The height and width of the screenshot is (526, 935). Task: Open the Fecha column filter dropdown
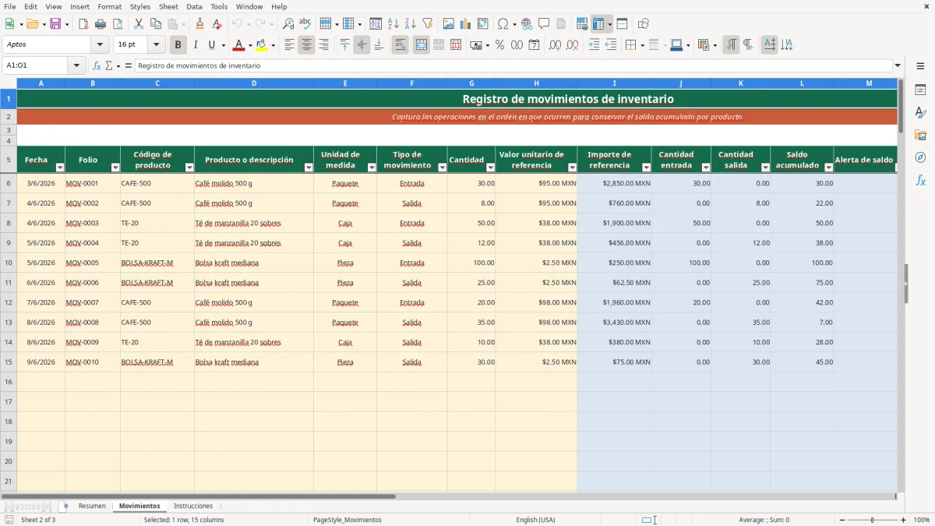61,168
